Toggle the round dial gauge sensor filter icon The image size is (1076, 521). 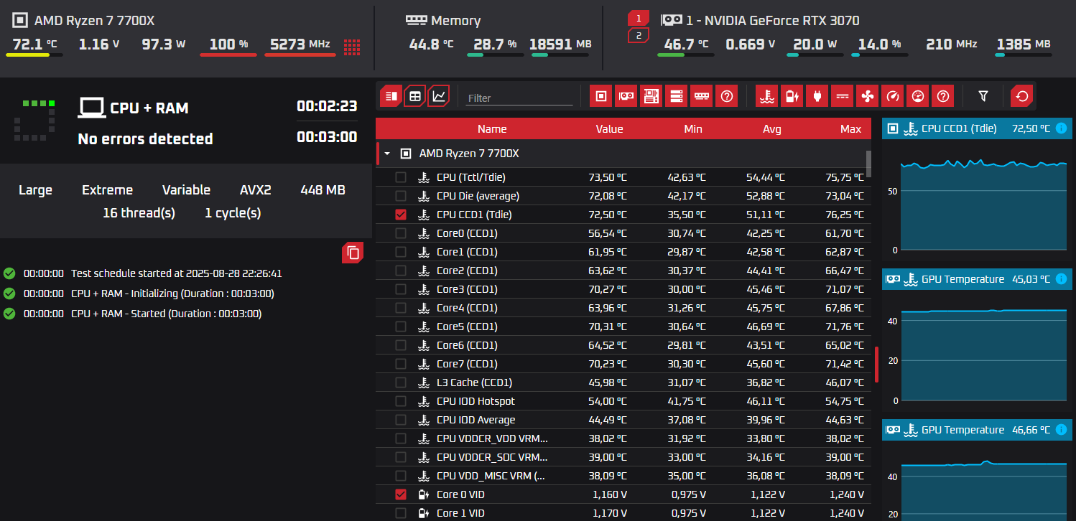pyautogui.click(x=917, y=95)
